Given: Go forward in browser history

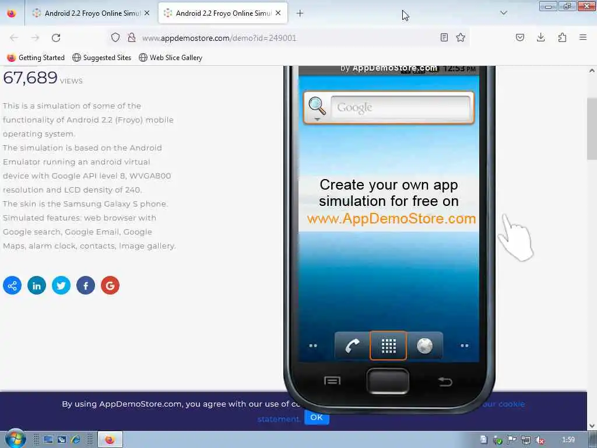Looking at the screenshot, I should tap(35, 38).
